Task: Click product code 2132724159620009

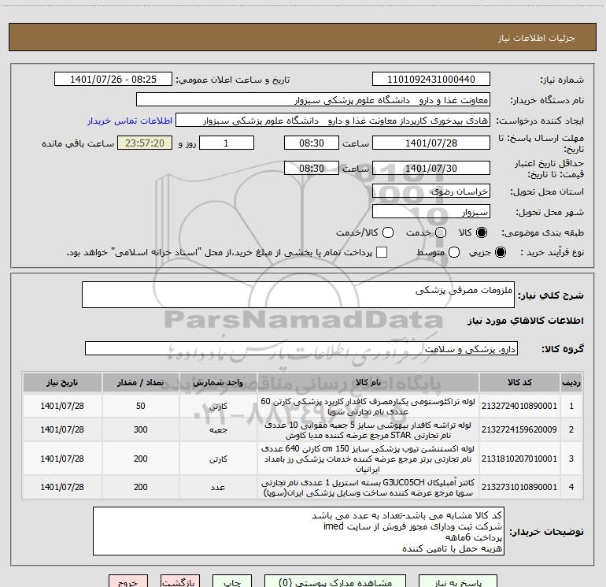Action: tap(519, 429)
